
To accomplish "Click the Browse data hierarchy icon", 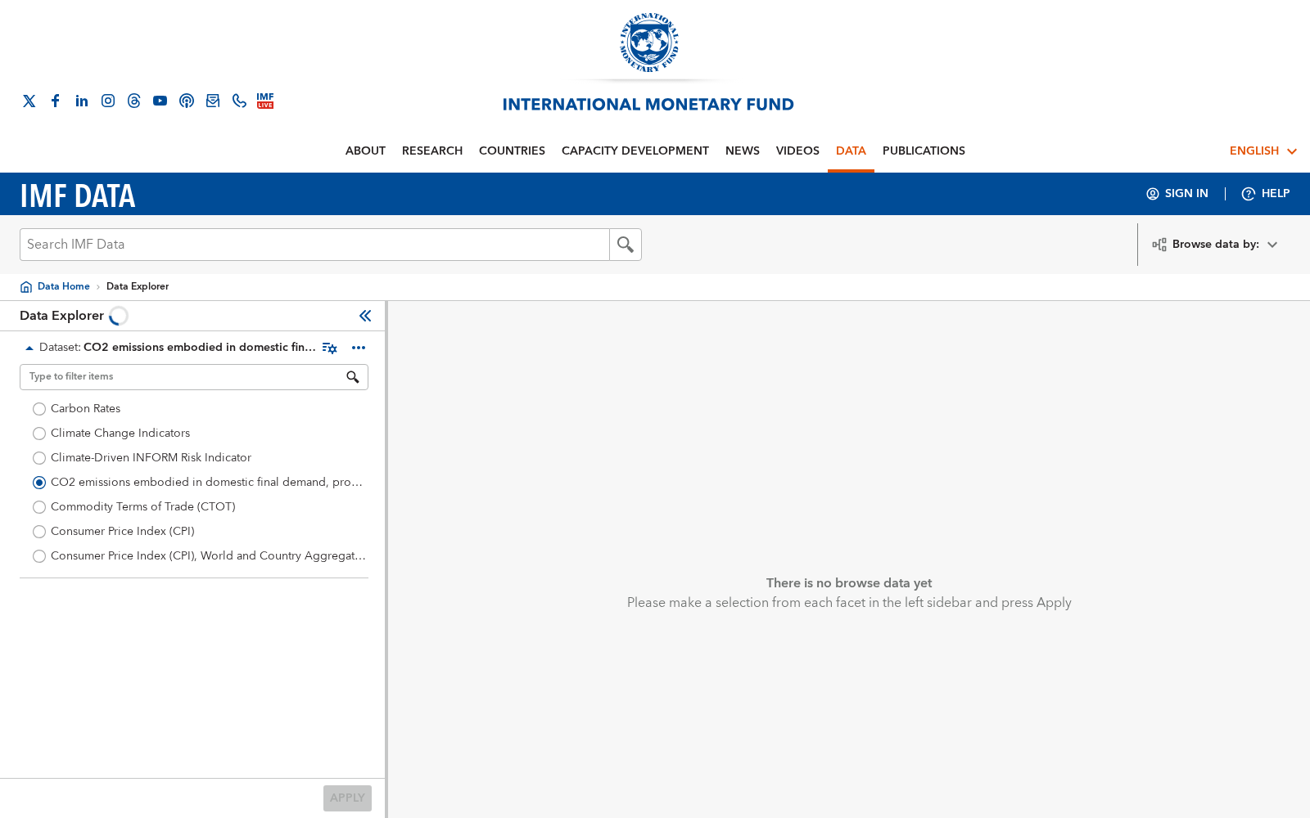I will point(1159,245).
